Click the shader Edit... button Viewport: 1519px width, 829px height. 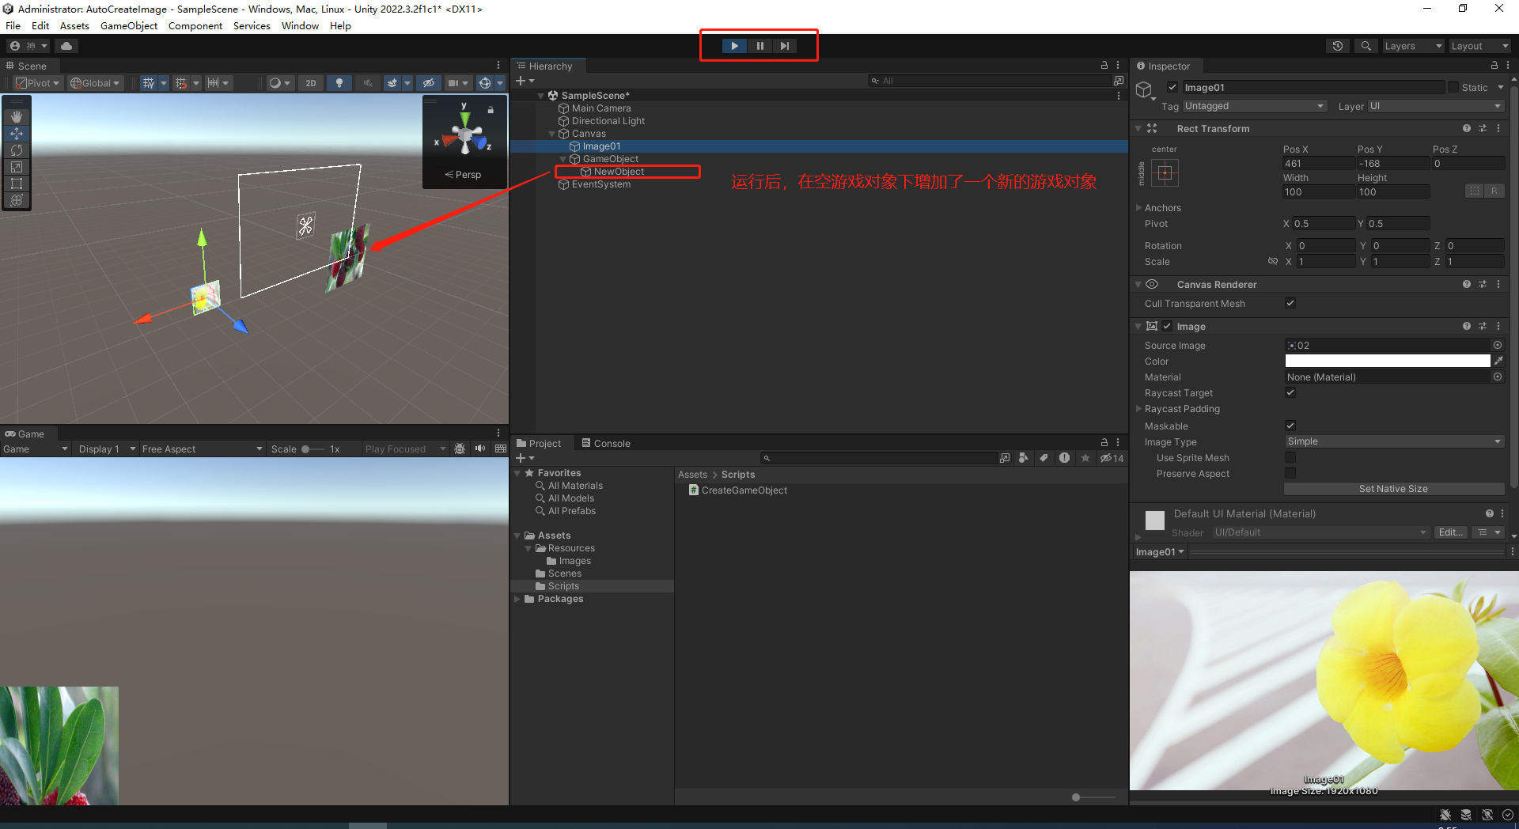(1451, 532)
